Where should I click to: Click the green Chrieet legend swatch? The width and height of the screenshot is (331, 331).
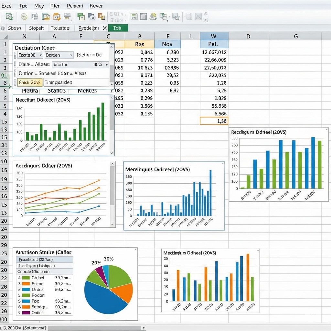26,278
